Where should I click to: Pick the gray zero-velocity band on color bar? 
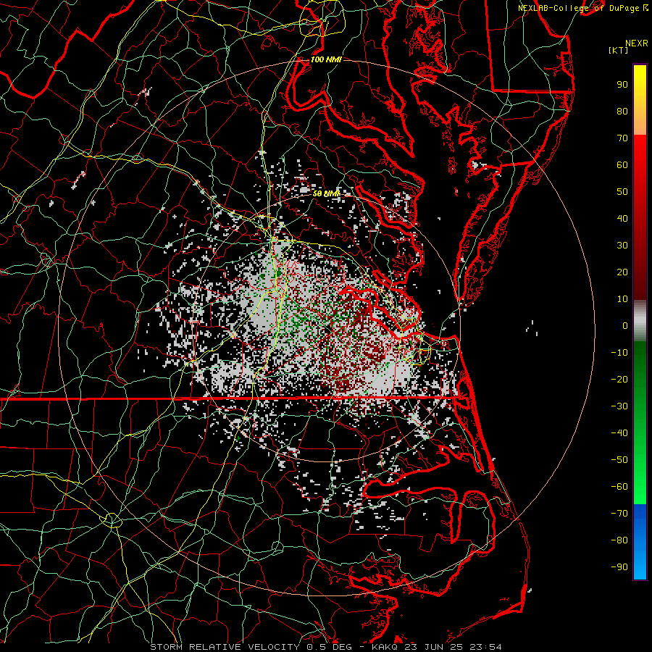point(640,321)
